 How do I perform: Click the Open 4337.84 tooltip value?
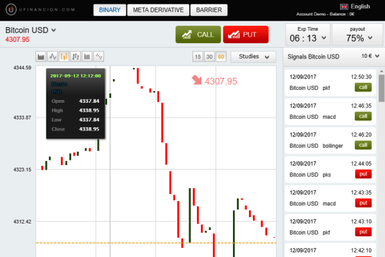pyautogui.click(x=89, y=101)
